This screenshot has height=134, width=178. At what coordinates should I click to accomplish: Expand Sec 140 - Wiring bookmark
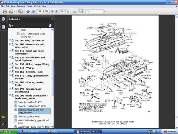pyautogui.click(x=10, y=68)
